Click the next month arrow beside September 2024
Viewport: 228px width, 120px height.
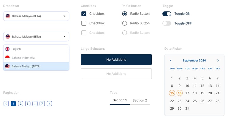tap(218, 61)
